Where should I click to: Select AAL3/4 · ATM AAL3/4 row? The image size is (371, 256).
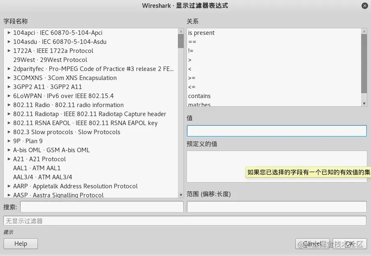coord(91,177)
